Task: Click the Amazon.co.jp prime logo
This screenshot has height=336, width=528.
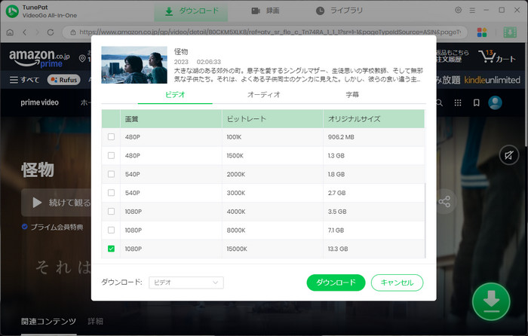Action: tap(39, 58)
